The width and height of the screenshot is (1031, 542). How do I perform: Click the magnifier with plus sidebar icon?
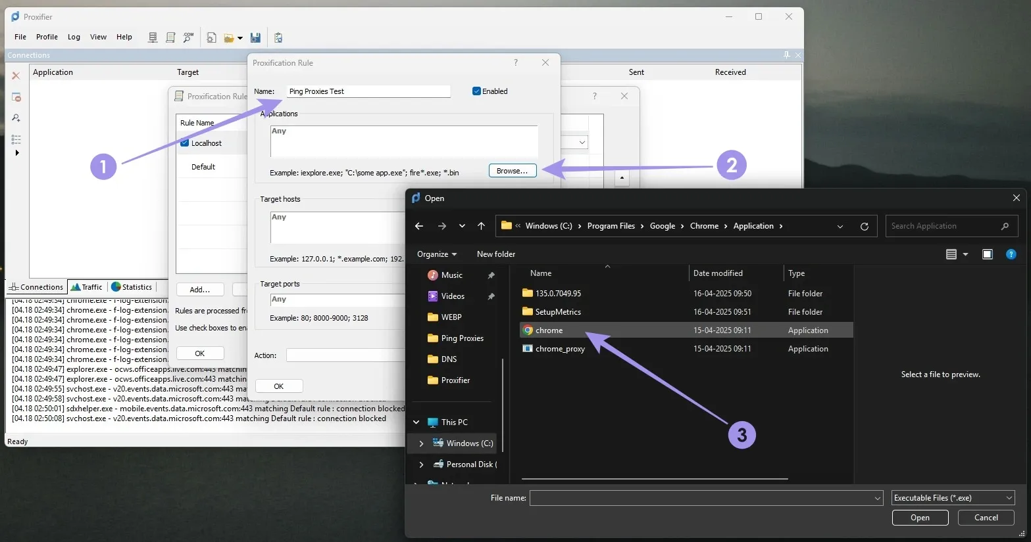pyautogui.click(x=16, y=118)
